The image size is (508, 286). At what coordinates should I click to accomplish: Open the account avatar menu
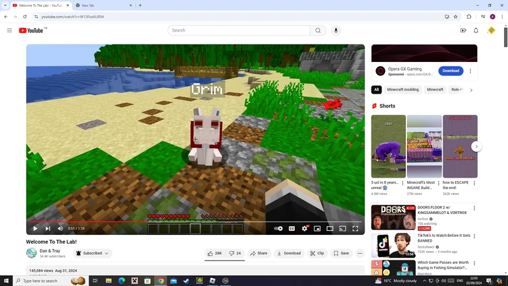pos(491,30)
